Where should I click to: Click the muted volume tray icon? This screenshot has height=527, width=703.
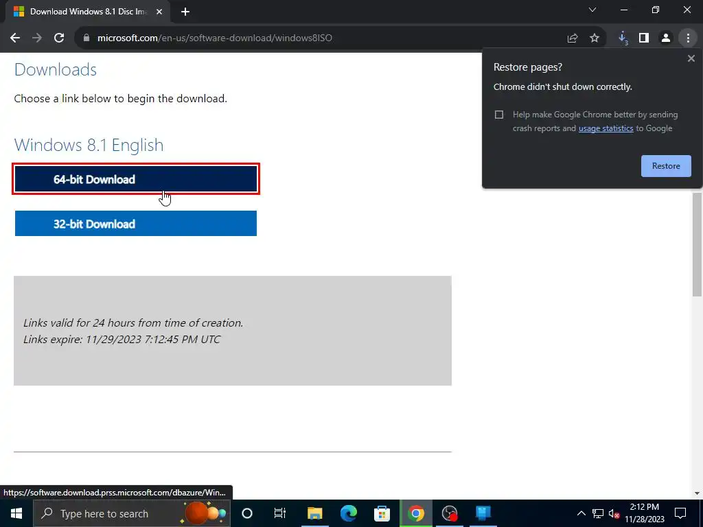614,513
